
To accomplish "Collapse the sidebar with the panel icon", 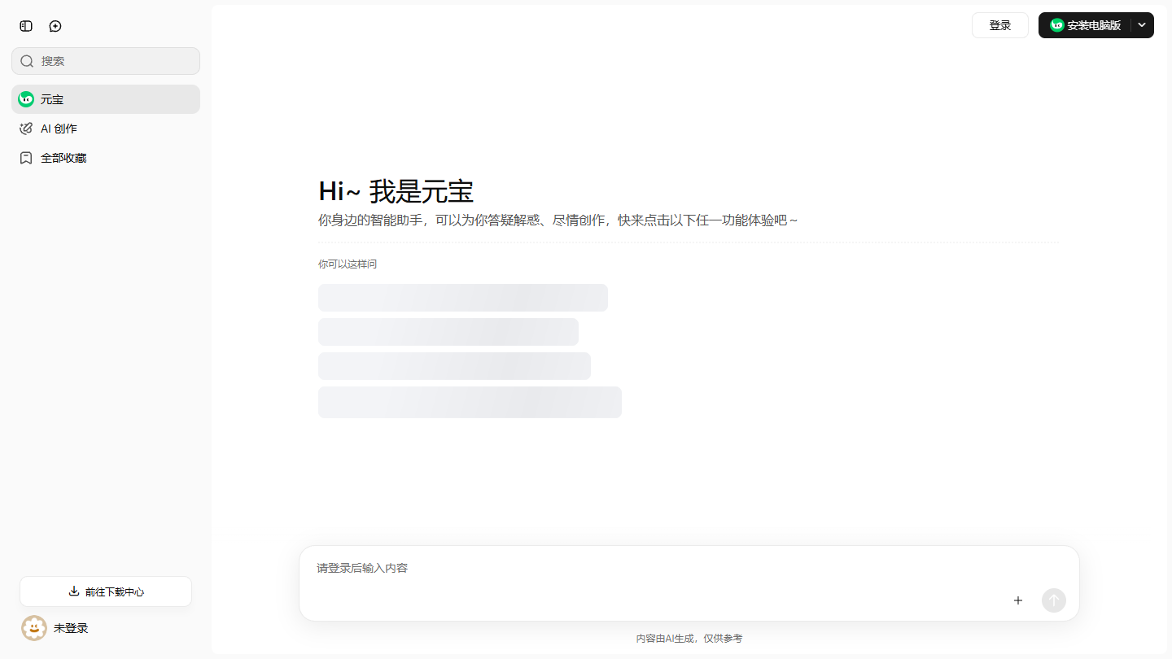I will pos(26,26).
